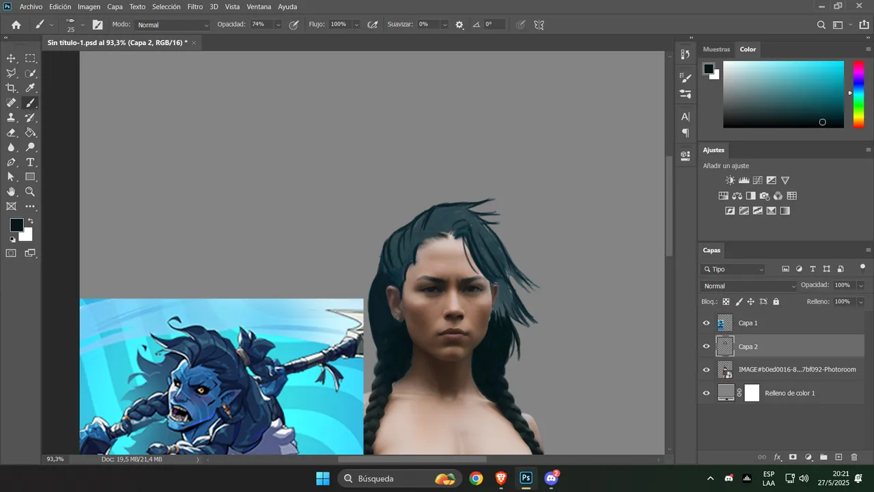Image resolution: width=874 pixels, height=492 pixels.
Task: Expand the Opacidad brush slider arrow
Action: (278, 25)
